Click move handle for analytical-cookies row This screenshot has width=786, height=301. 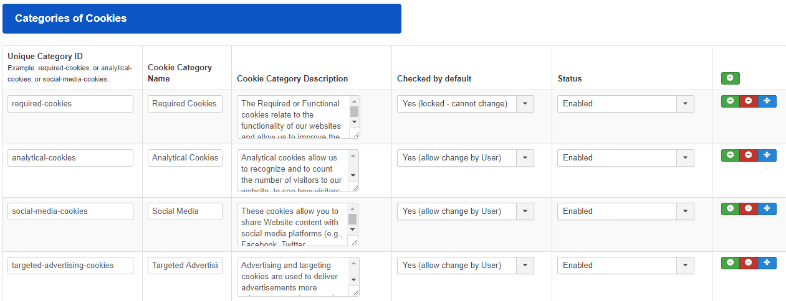(767, 155)
